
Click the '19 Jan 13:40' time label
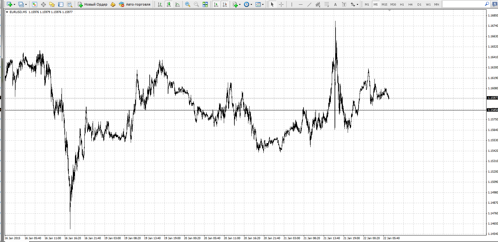[x=152, y=238]
